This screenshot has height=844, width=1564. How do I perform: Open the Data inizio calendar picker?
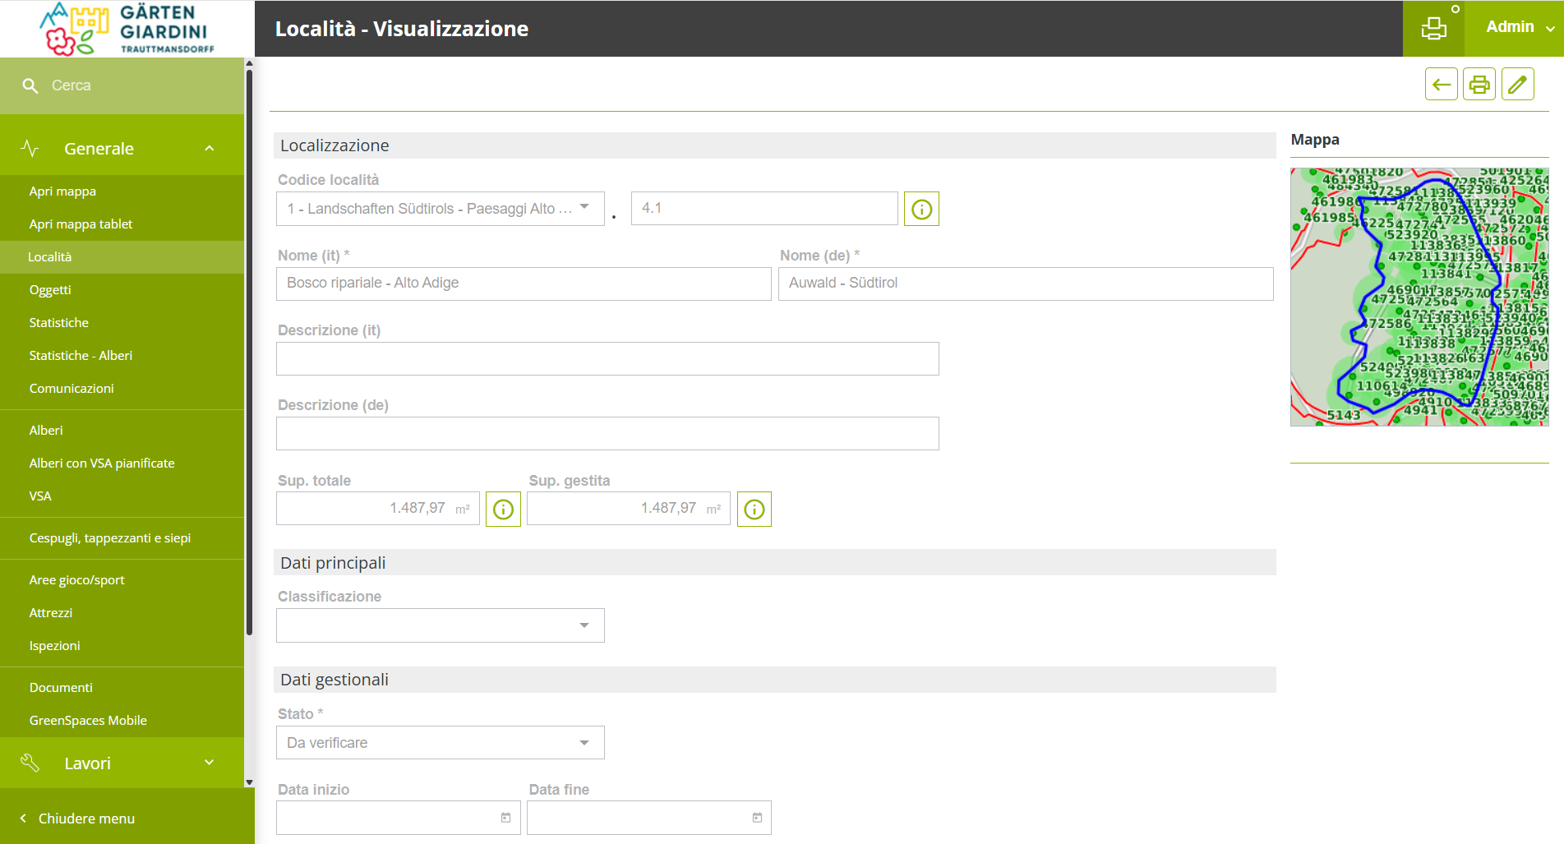click(505, 818)
